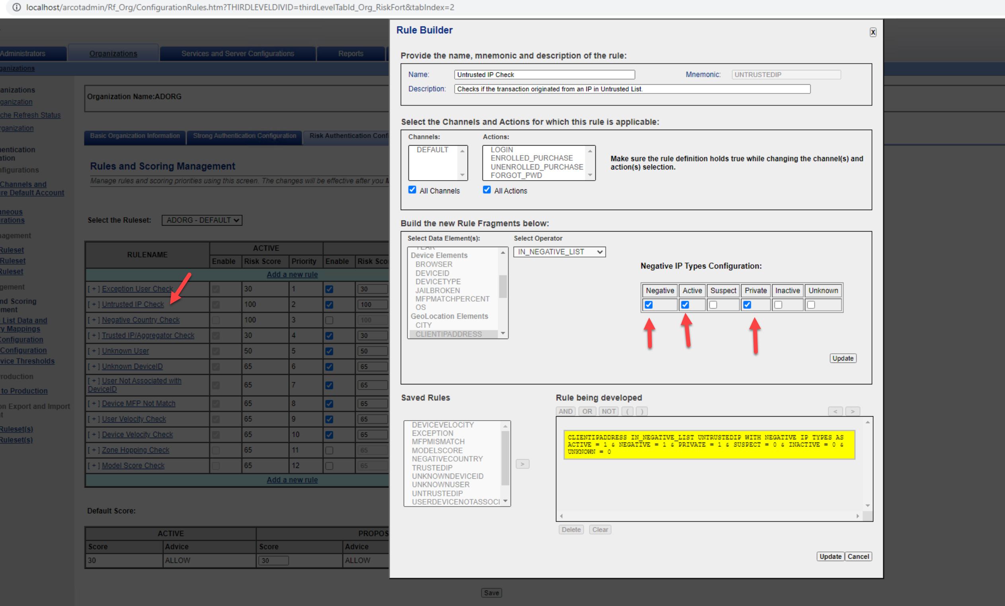Click the OR operator button
This screenshot has height=606, width=1005.
(587, 411)
